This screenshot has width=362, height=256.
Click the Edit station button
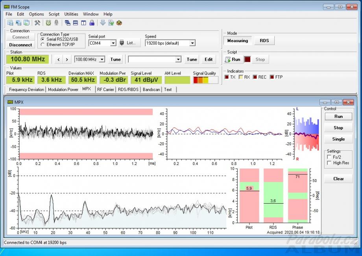click(209, 59)
